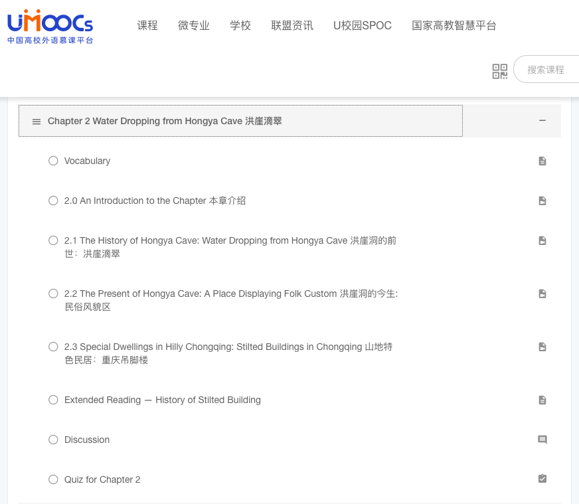Viewport: 579px width, 504px height.
Task: Go to U校园SPOC page
Action: (x=362, y=25)
